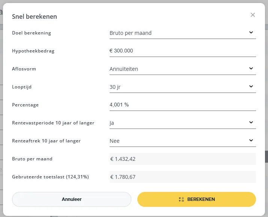Click the Hypotheekbedrag input field
The height and width of the screenshot is (217, 268).
[182, 51]
